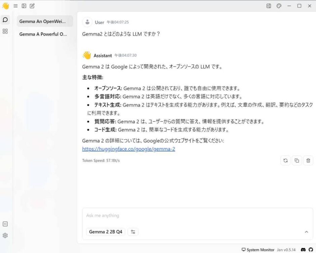Toggle the theme appearance icon
The height and width of the screenshot is (253, 316).
(x=279, y=6)
